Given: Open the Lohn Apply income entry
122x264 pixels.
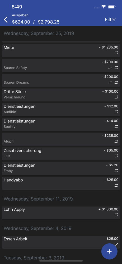Looking at the screenshot, I should click(61, 213).
